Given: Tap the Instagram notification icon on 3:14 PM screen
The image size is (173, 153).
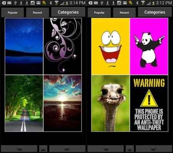Looking at the screenshot, I should (x=33, y=3).
